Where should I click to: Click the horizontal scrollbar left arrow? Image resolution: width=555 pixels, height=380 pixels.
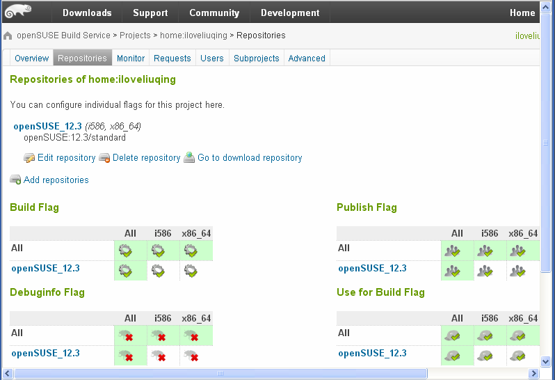coord(8,373)
